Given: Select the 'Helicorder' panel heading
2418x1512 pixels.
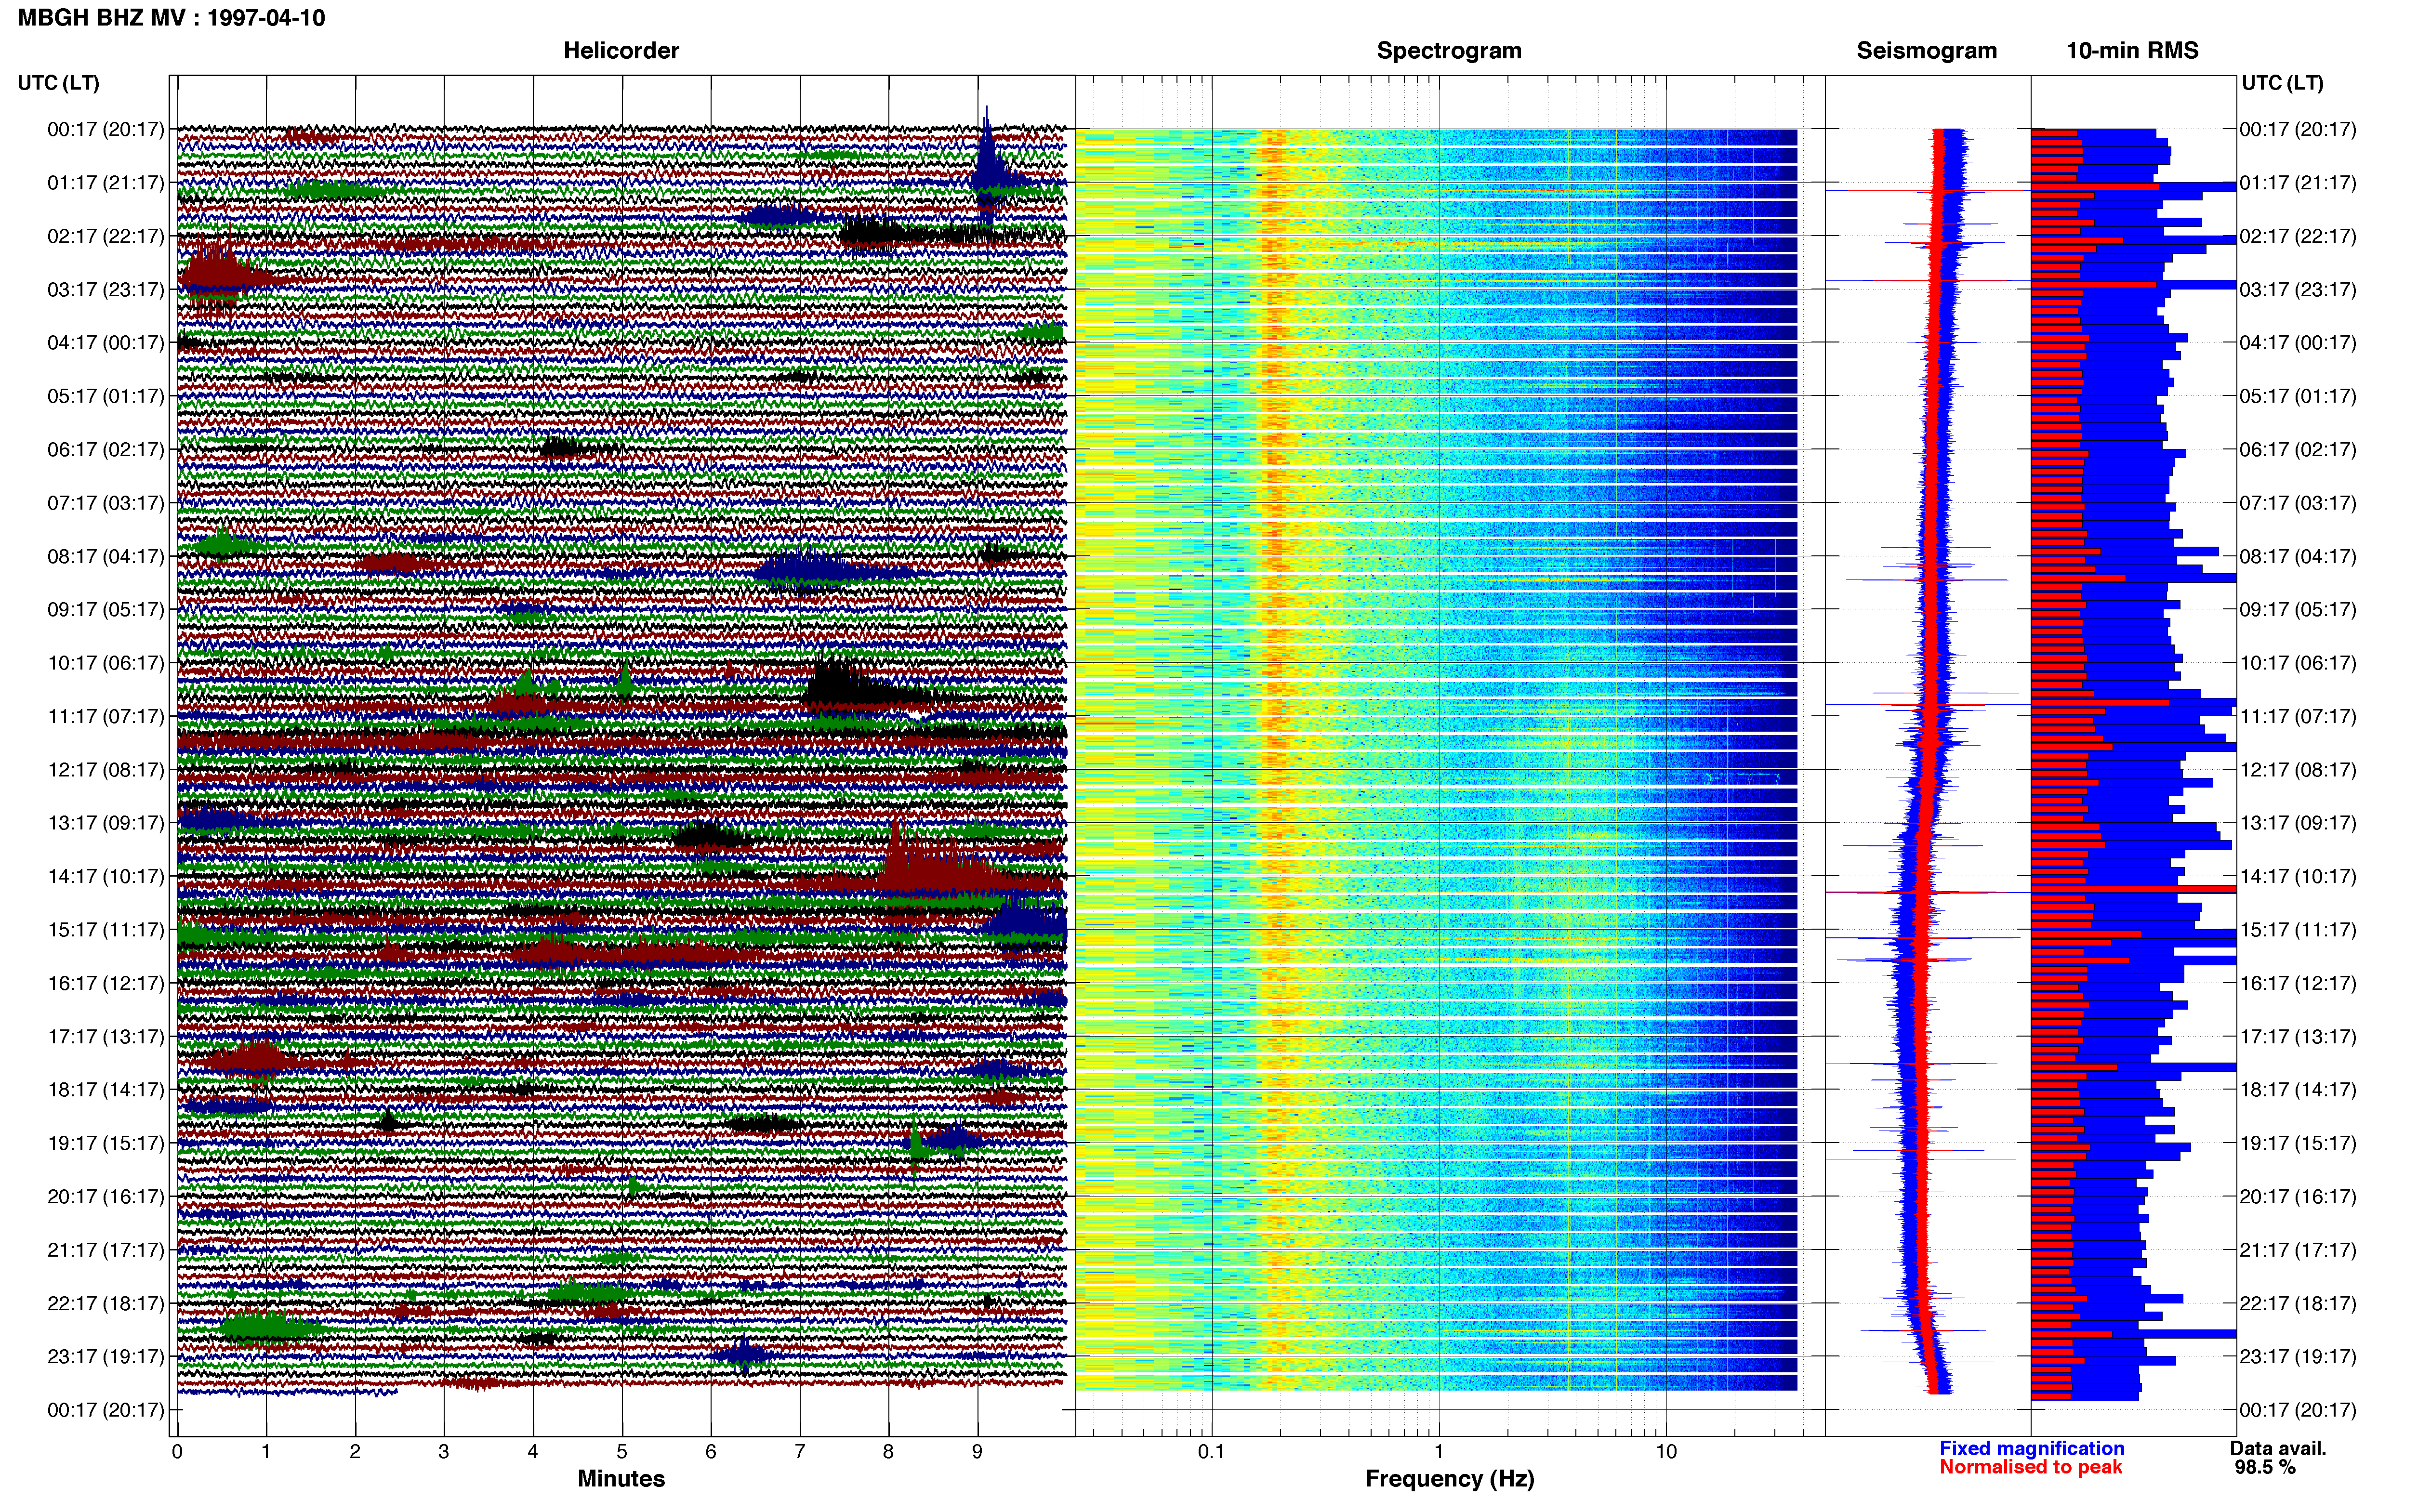Looking at the screenshot, I should point(621,50).
